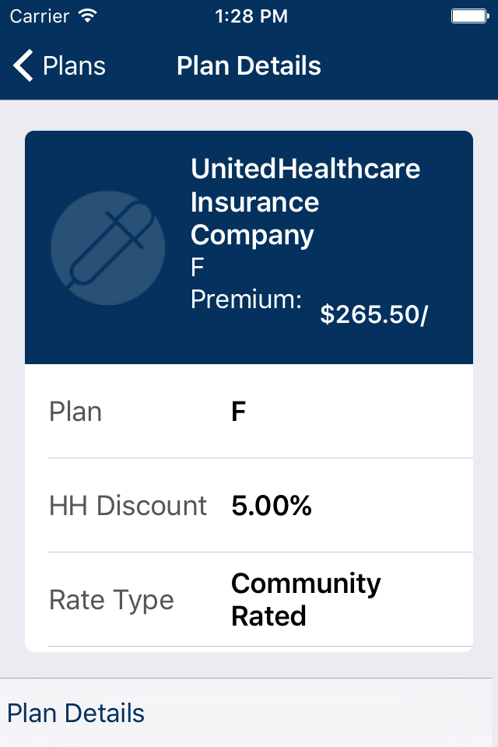Select the Rate Type row label
Viewport: 498px width, 747px height.
[x=111, y=600]
